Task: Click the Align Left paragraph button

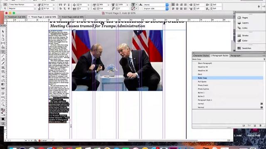Action: point(173,5)
